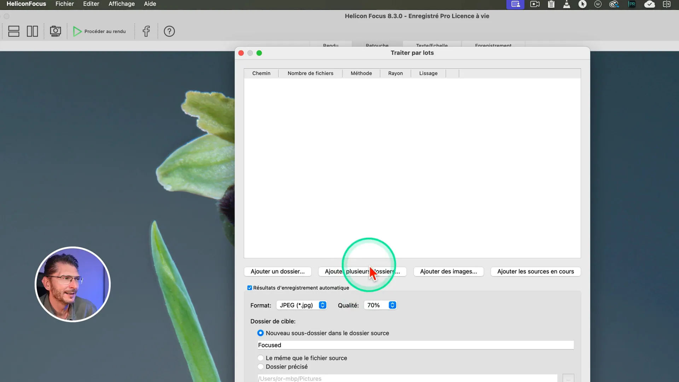Screen dimensions: 679x382
Task: Click the screen recording menu bar icon
Action: (535, 4)
